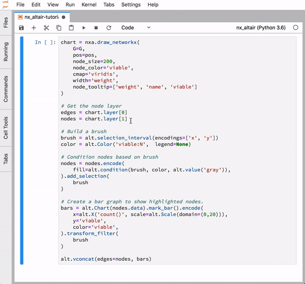
Task: Place cursor at 'chart = nxa.draw_networkx(' line
Action: 100,42
